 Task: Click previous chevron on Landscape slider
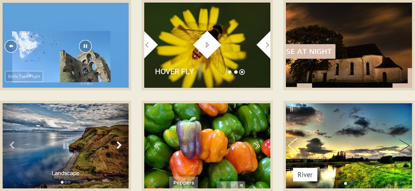pyautogui.click(x=12, y=145)
